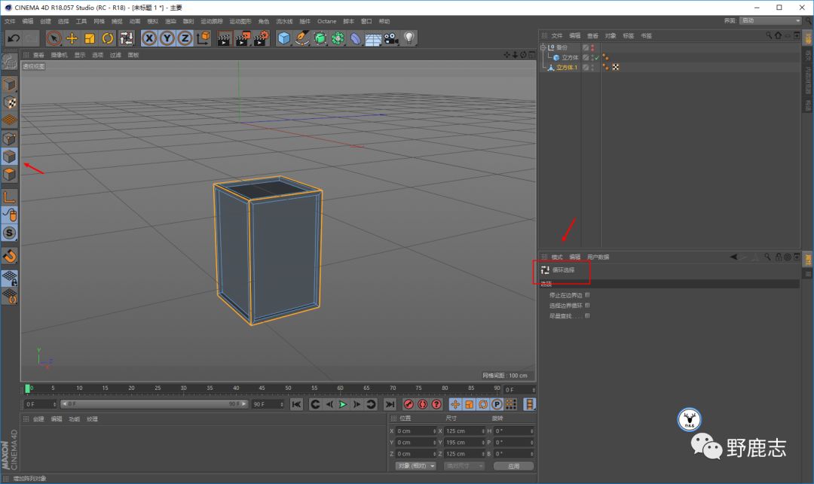Click the camera object icon
This screenshot has width=814, height=484.
coord(391,38)
